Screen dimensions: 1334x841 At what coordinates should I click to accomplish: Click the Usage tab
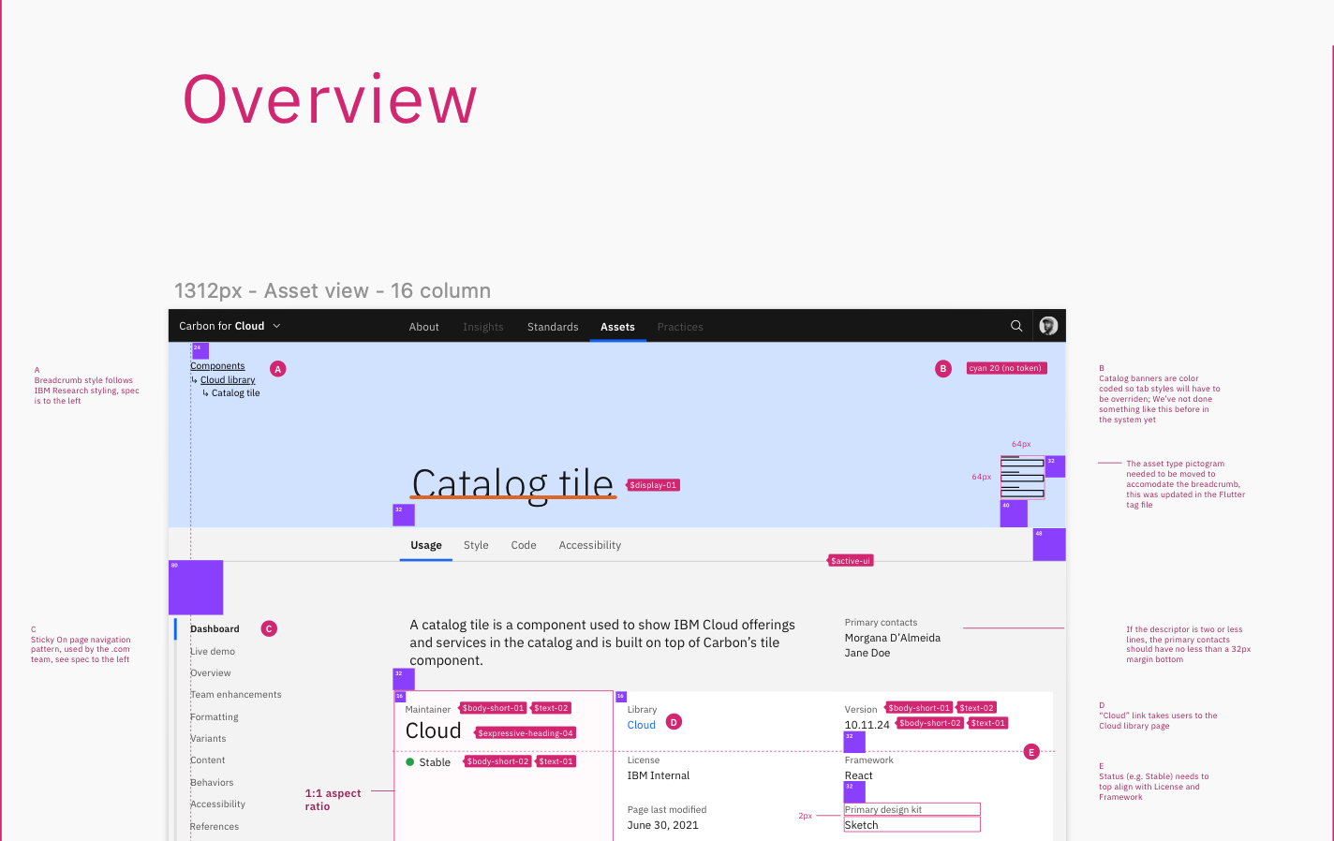coord(426,545)
